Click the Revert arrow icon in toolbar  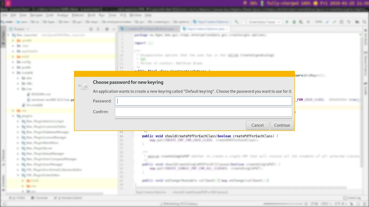[x=349, y=22]
